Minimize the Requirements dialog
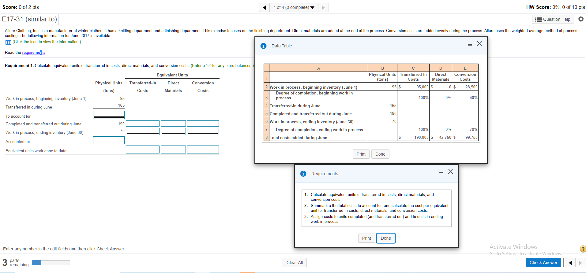 441,173
